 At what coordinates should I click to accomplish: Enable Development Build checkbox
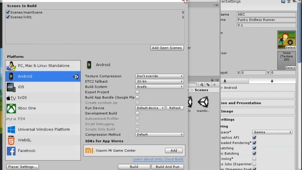137,113
